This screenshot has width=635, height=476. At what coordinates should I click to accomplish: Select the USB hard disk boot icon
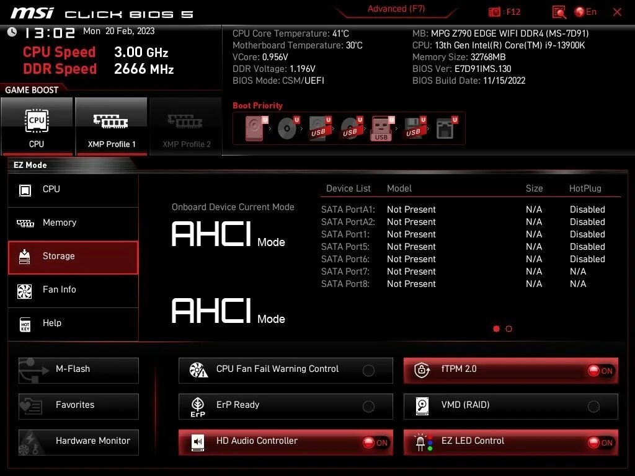(319, 128)
